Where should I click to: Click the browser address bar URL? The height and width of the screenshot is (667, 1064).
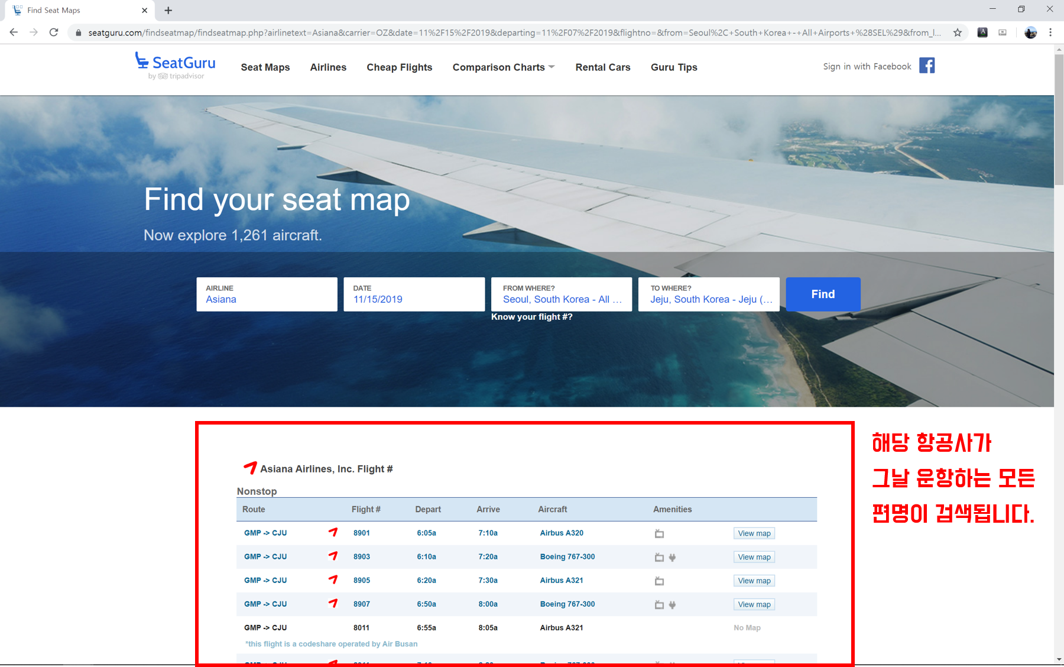click(514, 33)
